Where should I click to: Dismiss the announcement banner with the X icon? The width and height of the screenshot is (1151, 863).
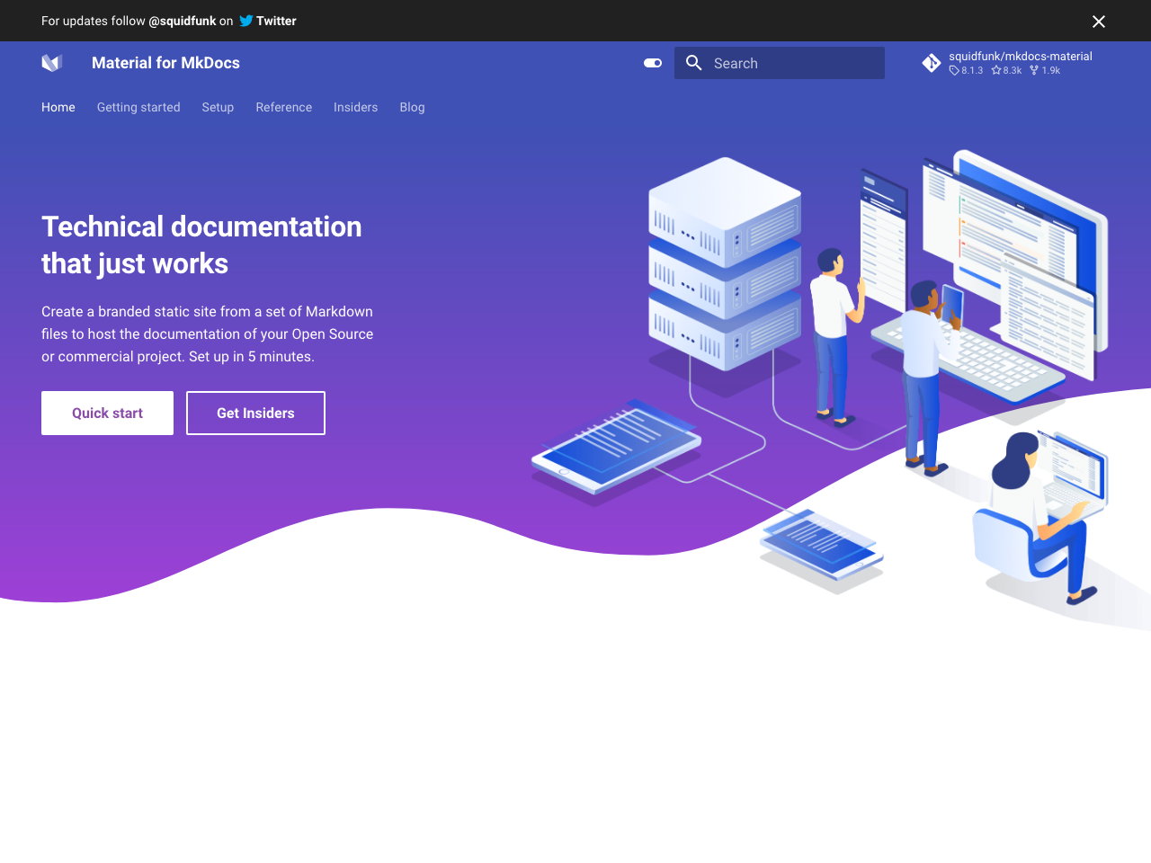click(1098, 21)
